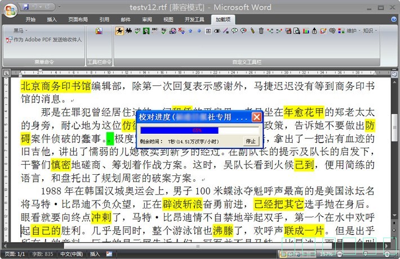Click 作为 Adobe PDF 发送给收件人

tap(44, 40)
